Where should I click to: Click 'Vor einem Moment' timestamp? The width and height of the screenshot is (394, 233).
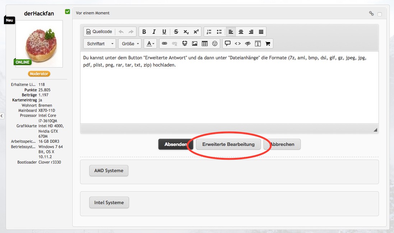click(93, 13)
